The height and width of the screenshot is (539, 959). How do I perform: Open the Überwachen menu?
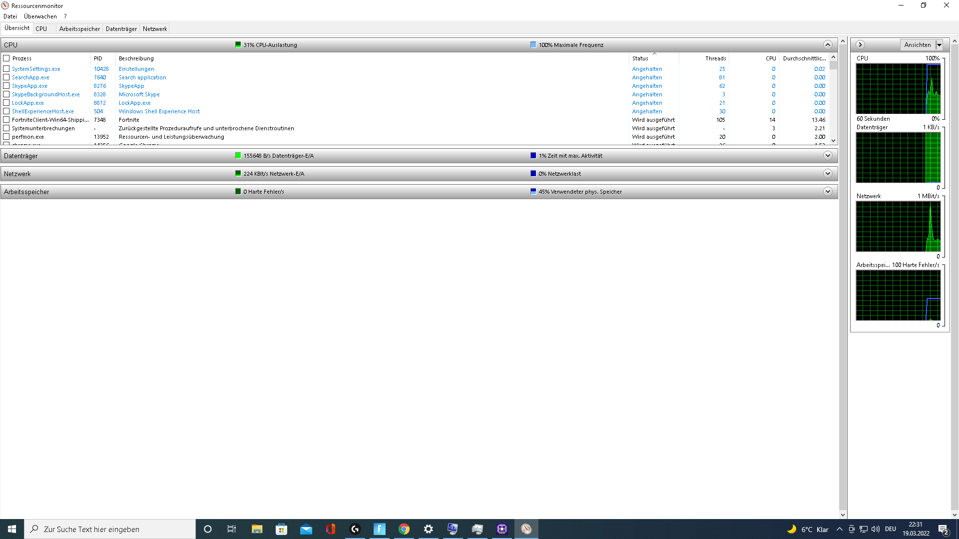(x=40, y=16)
